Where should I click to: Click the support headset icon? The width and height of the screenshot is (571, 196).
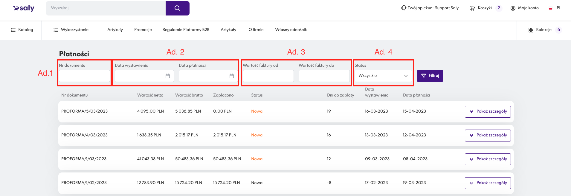point(404,8)
